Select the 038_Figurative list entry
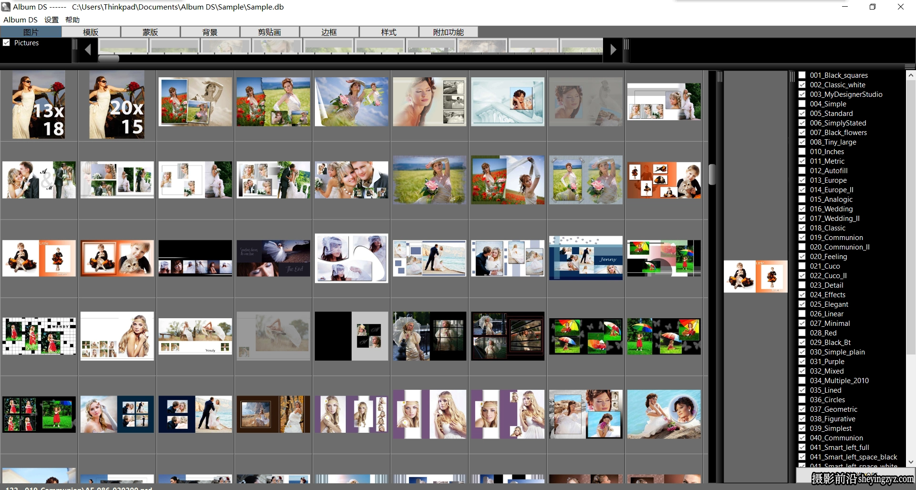Image resolution: width=916 pixels, height=490 pixels. click(x=833, y=419)
